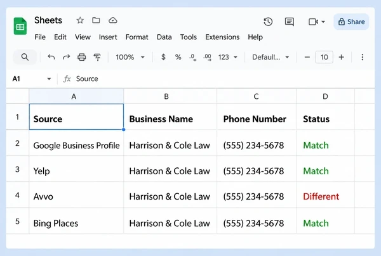Screen dimensions: 381x256
Task: Select row 1 header
Action: point(18,117)
